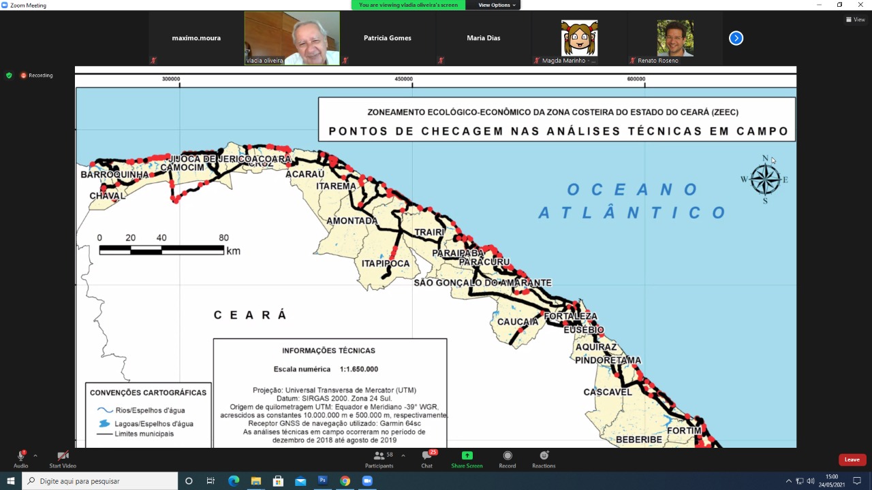Image resolution: width=872 pixels, height=490 pixels.
Task: Open the Reactions menu
Action: 544,456
